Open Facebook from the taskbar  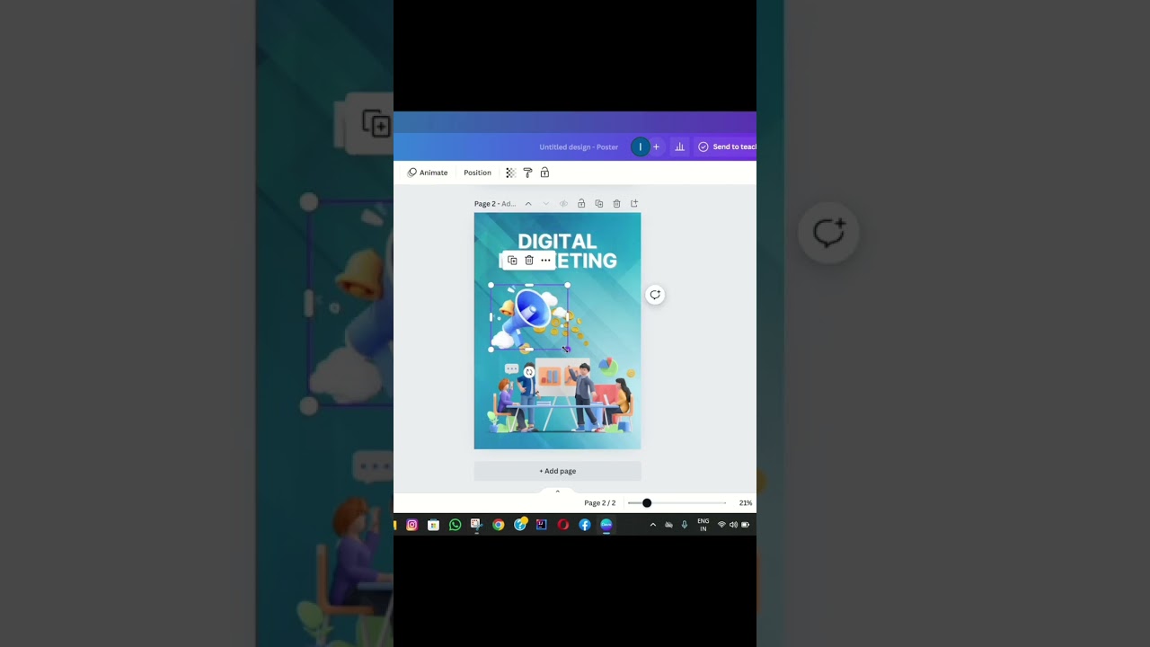point(585,525)
